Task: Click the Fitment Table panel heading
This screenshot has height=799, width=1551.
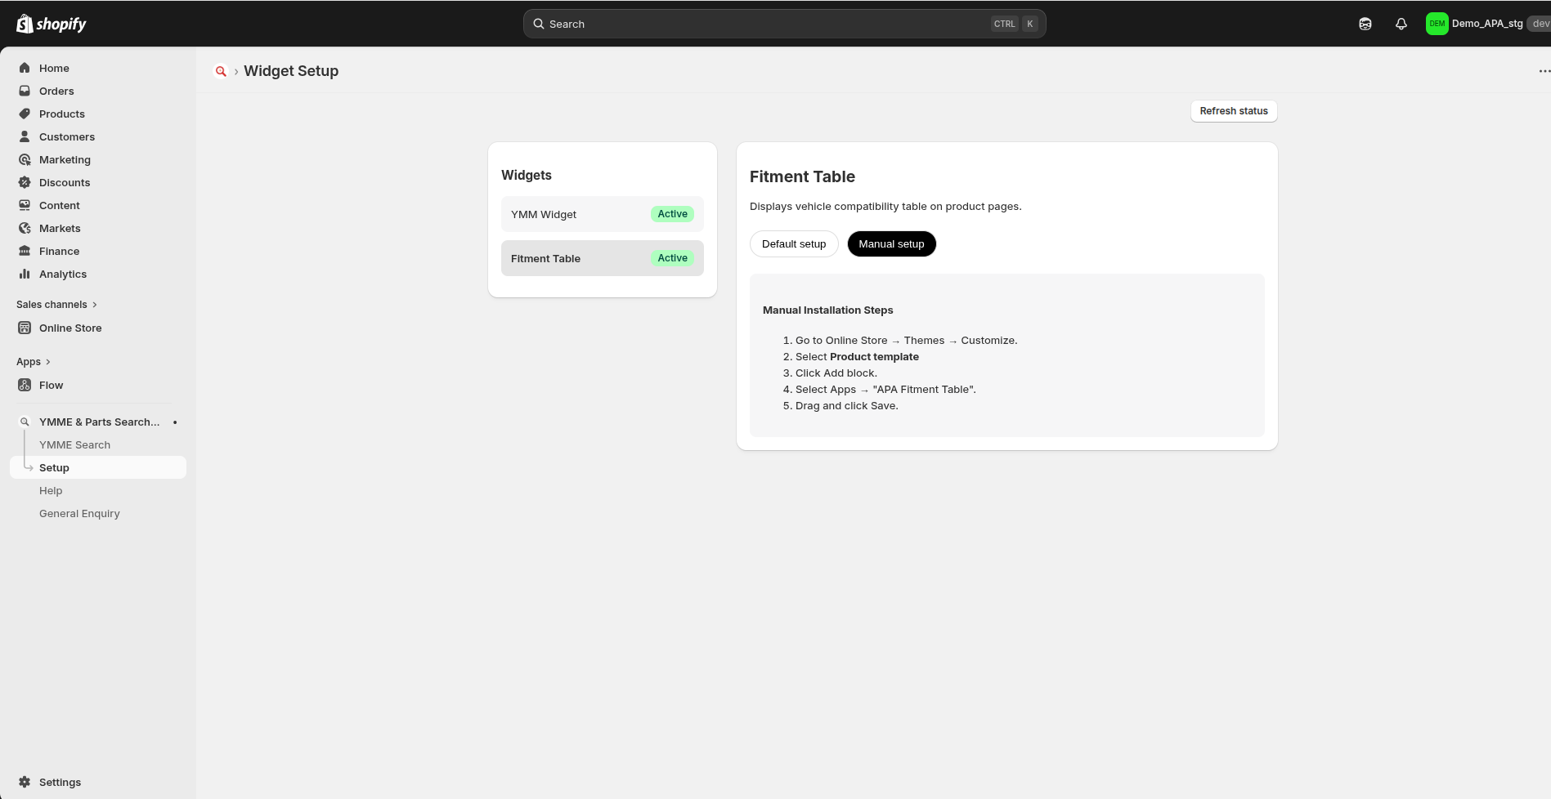Action: (802, 176)
